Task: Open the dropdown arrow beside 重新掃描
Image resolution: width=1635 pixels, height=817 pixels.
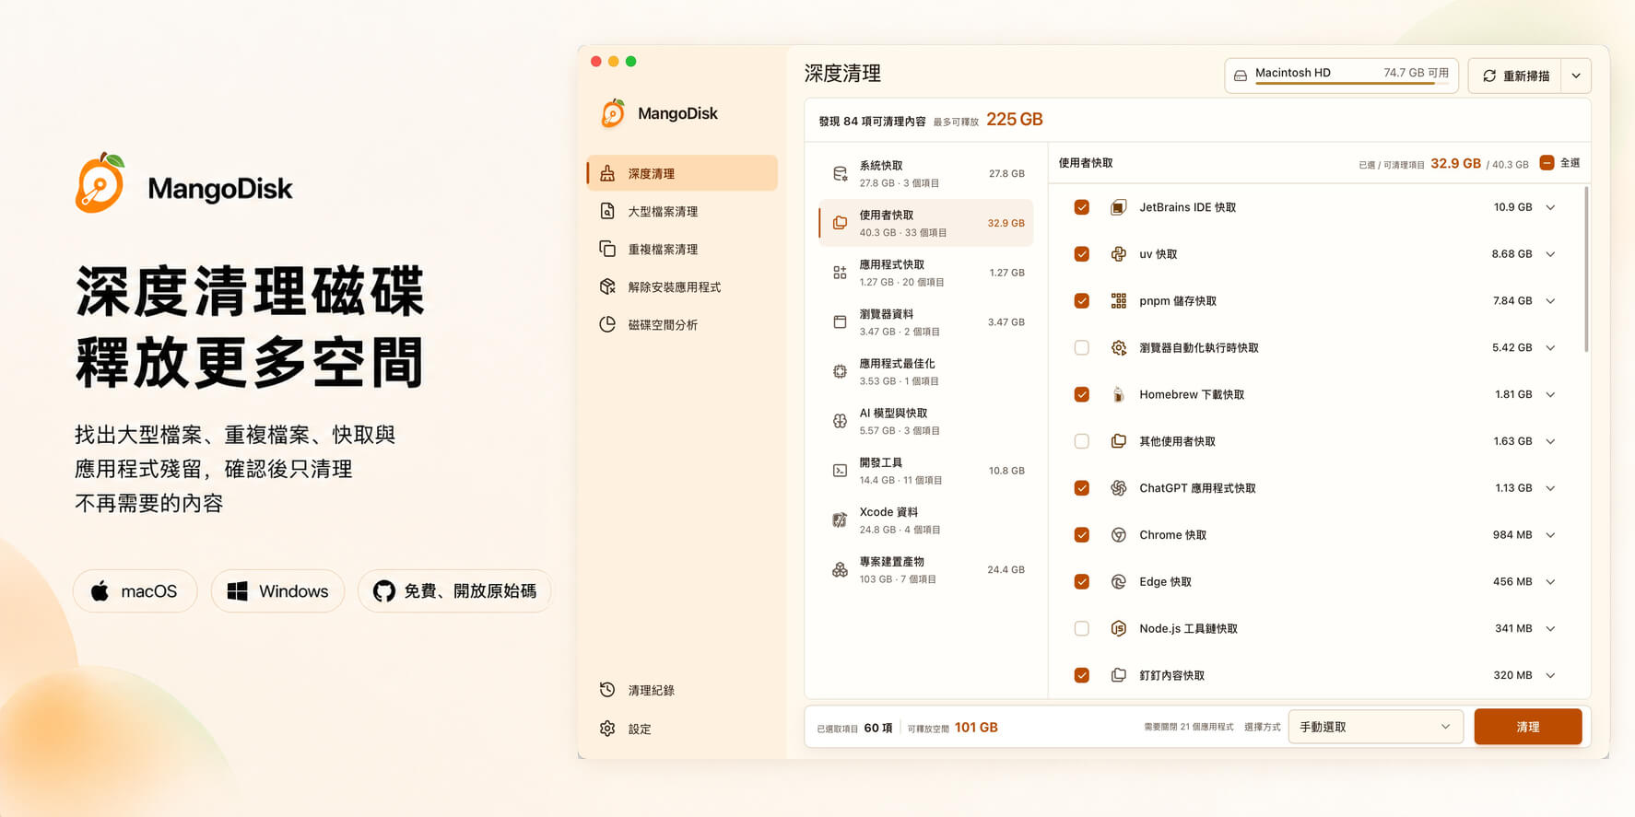Action: pyautogui.click(x=1576, y=76)
